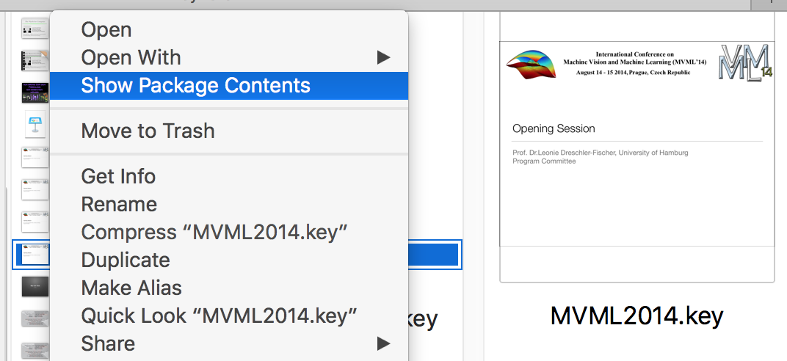Click the MVML'14 logo in the preview
787x361 pixels.
click(x=745, y=65)
